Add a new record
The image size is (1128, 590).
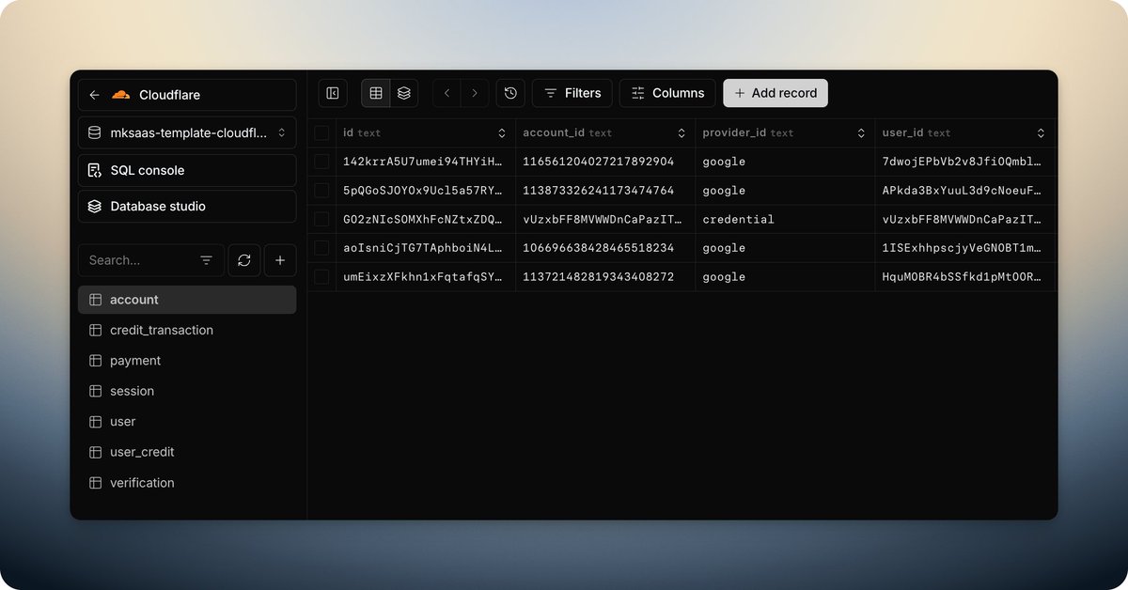tap(775, 93)
